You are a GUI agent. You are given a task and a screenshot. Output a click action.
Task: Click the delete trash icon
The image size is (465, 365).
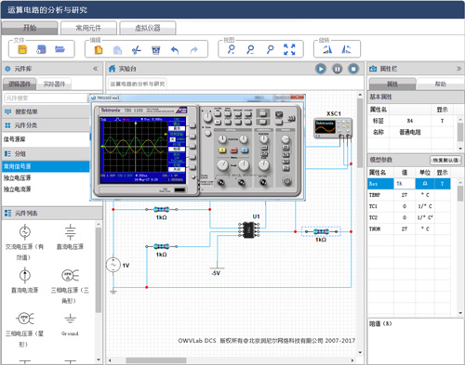click(155, 50)
